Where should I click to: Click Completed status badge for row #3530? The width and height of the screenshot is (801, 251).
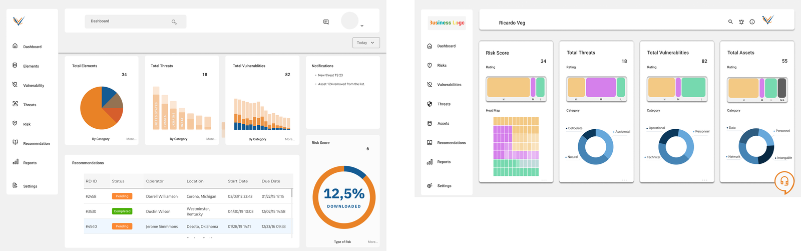[122, 211]
